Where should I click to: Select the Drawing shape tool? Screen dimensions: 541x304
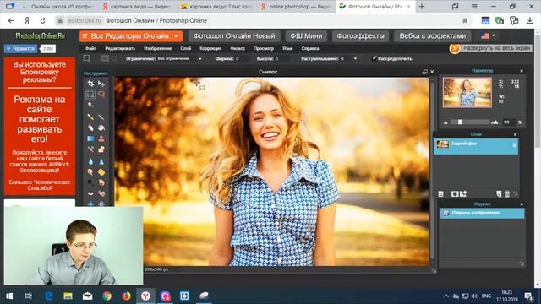coord(101,149)
